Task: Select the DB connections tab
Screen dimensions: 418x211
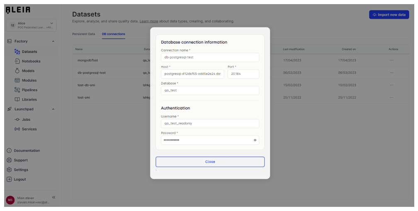Action: click(x=113, y=34)
